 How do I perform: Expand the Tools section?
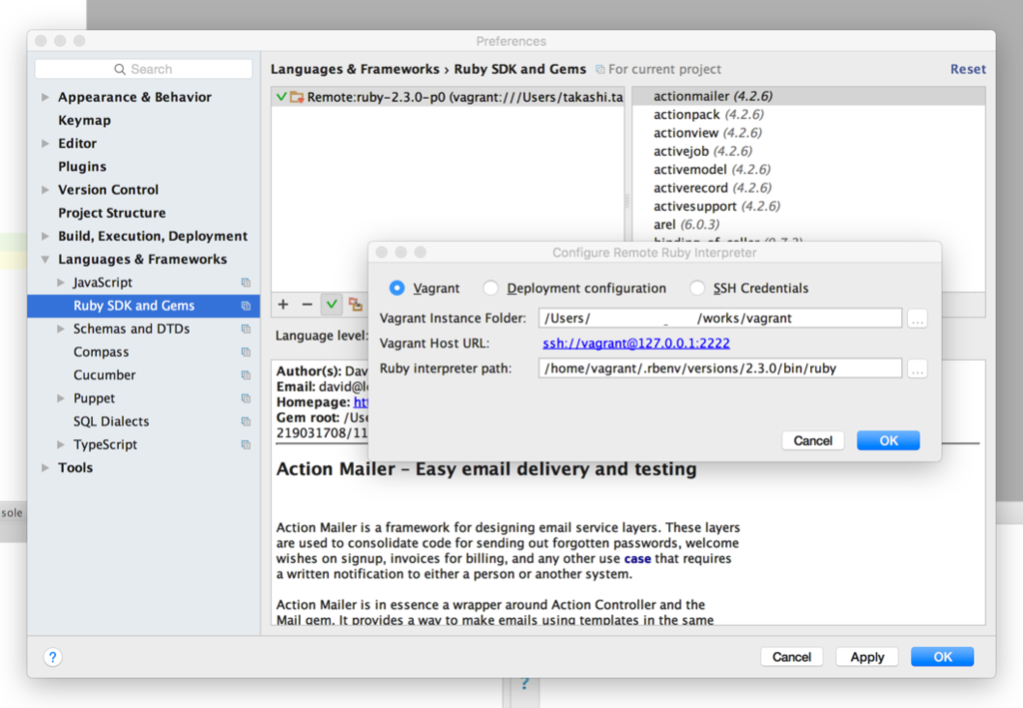[x=45, y=467]
